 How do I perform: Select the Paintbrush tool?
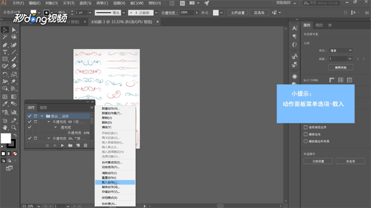tap(14, 59)
